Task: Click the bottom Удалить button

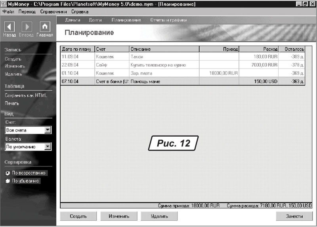Action: coord(159,216)
